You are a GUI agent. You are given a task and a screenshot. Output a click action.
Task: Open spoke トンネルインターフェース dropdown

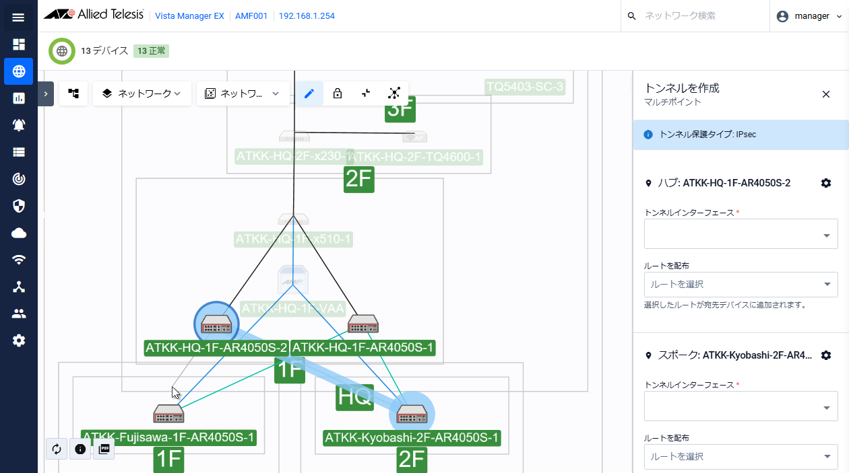pyautogui.click(x=741, y=406)
